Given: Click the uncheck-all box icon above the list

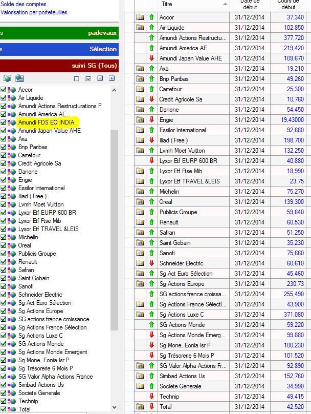Looking at the screenshot, I should coord(77,79).
